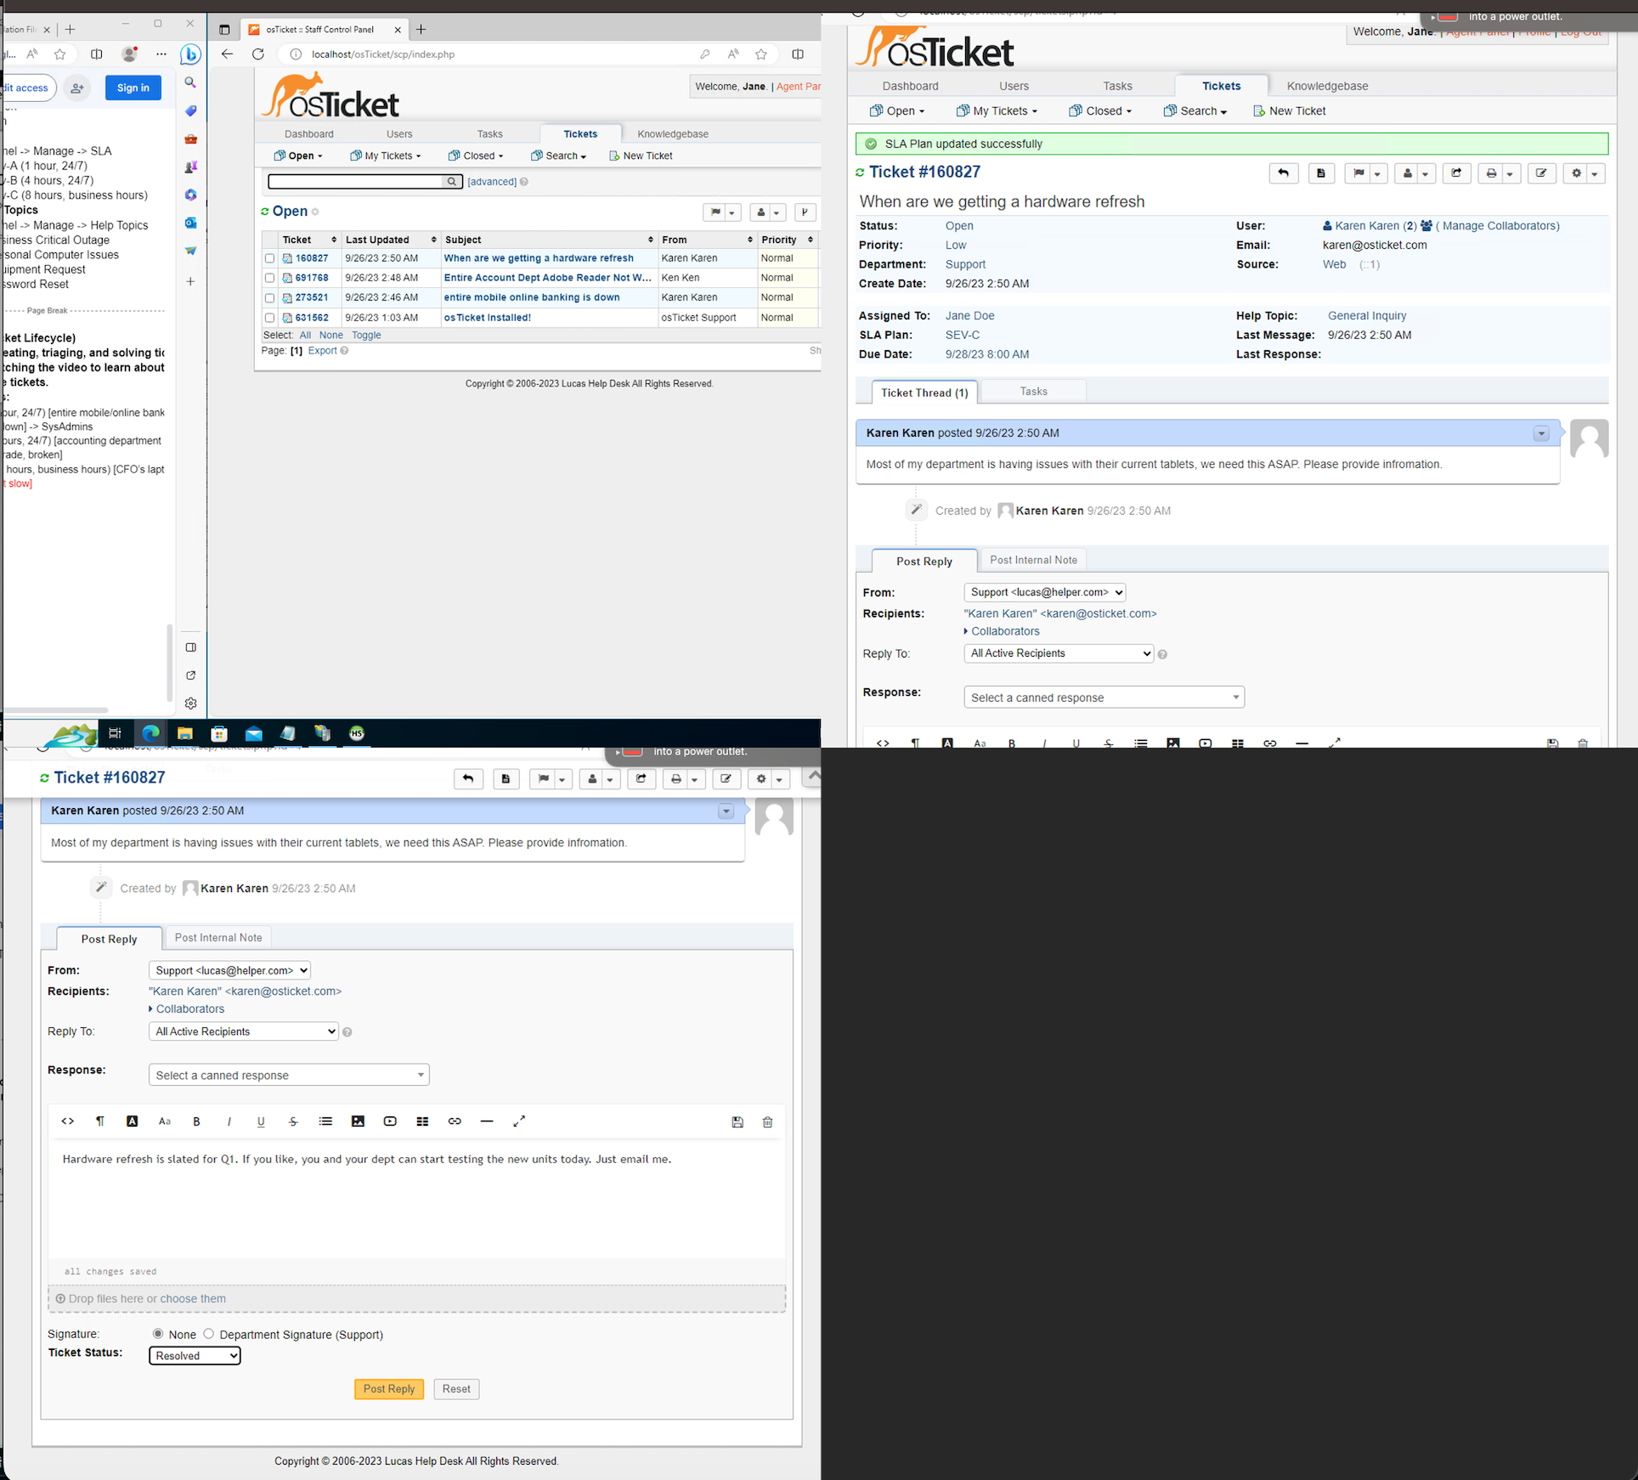Select the None signature radio button

pos(158,1334)
